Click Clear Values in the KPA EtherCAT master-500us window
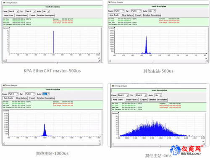The width and height of the screenshot is (210, 160). 21,15
